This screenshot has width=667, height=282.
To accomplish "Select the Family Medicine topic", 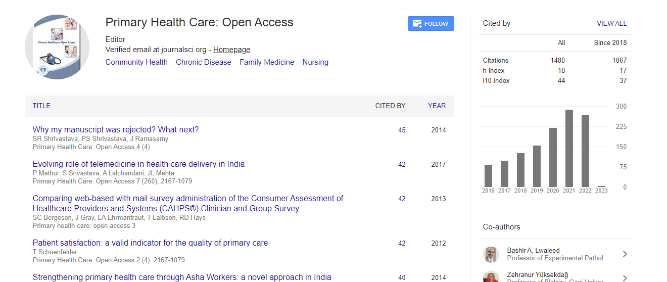I will tap(267, 62).
